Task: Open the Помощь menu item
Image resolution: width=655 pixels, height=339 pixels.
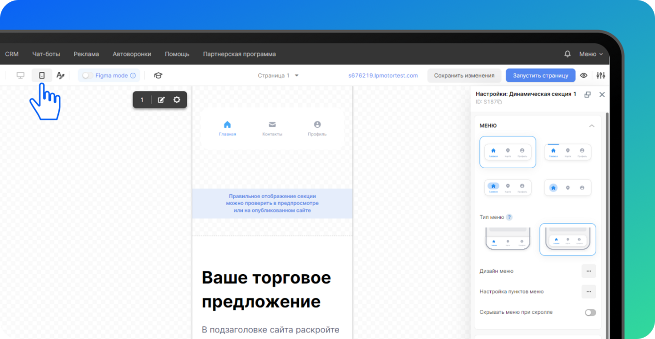Action: pyautogui.click(x=177, y=54)
